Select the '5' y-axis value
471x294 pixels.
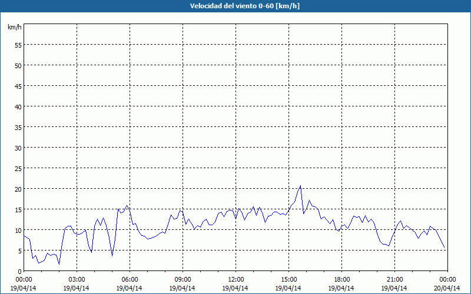coord(20,251)
